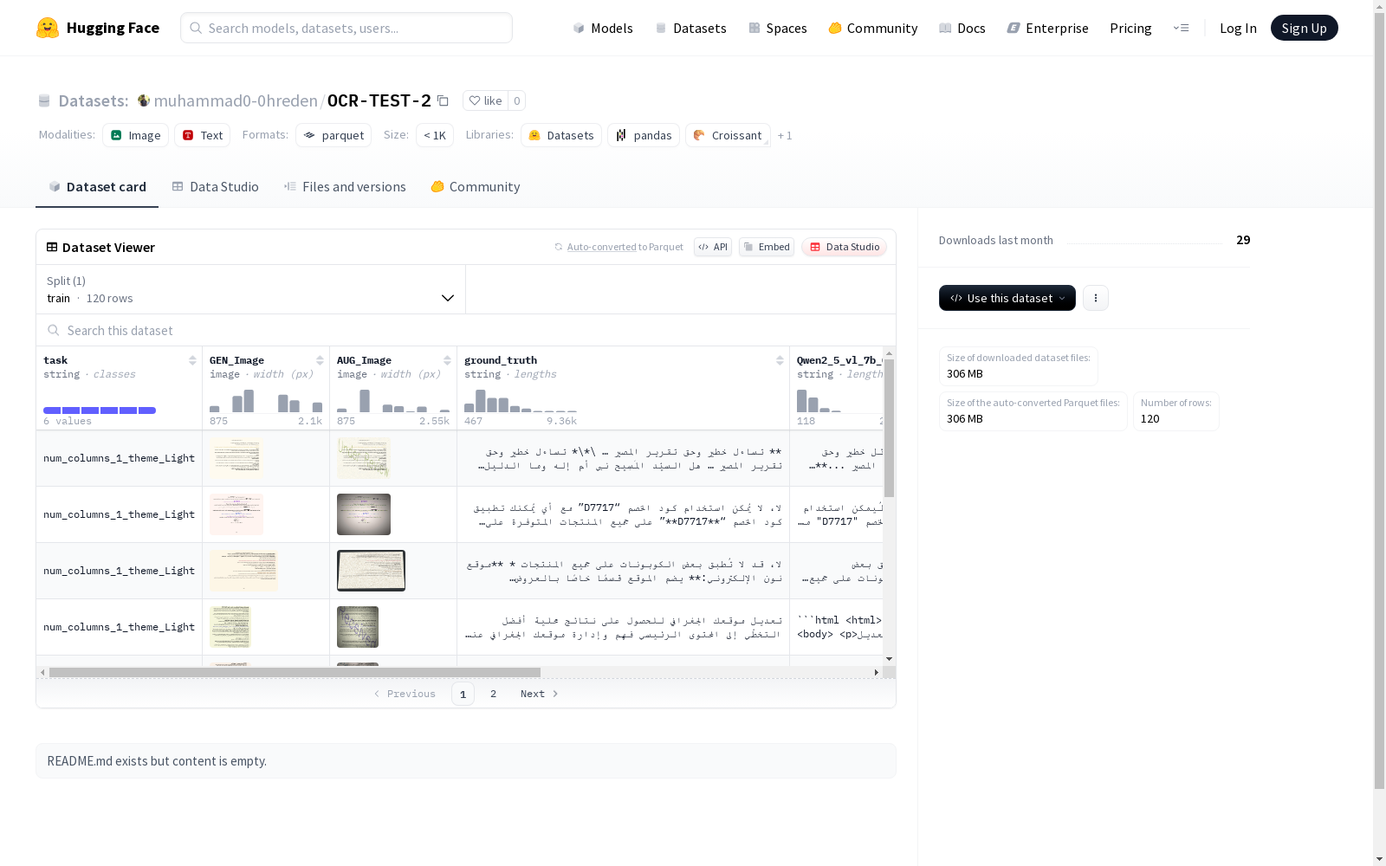Open the Enterprise navigation item

click(x=1048, y=28)
